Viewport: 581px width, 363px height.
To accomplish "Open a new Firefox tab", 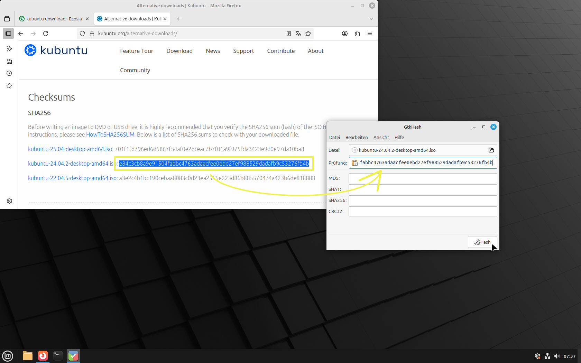I will 178,19.
